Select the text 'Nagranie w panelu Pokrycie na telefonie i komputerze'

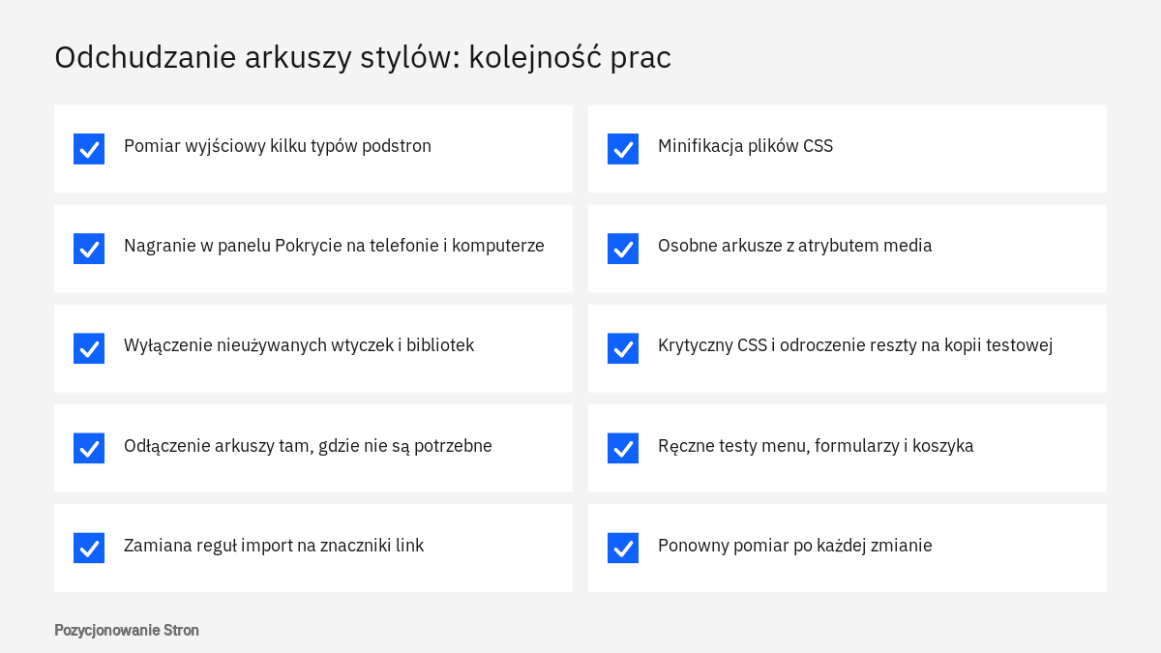(334, 246)
